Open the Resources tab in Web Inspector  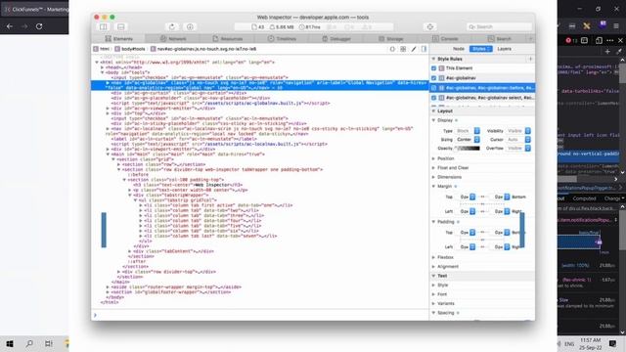pos(228,39)
